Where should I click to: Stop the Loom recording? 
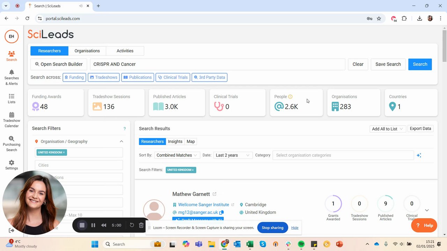(x=82, y=225)
